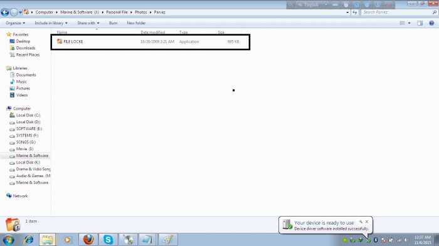Open SOFTWARE (E:) drive
Screen dimensions: 439x246
[x=29, y=128]
